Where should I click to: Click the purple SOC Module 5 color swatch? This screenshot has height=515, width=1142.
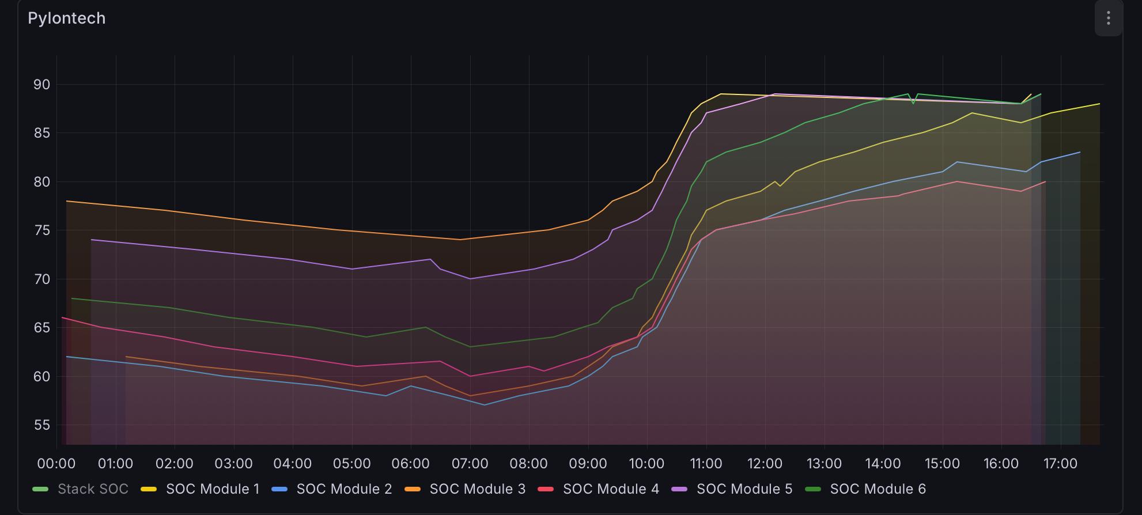[x=679, y=489]
